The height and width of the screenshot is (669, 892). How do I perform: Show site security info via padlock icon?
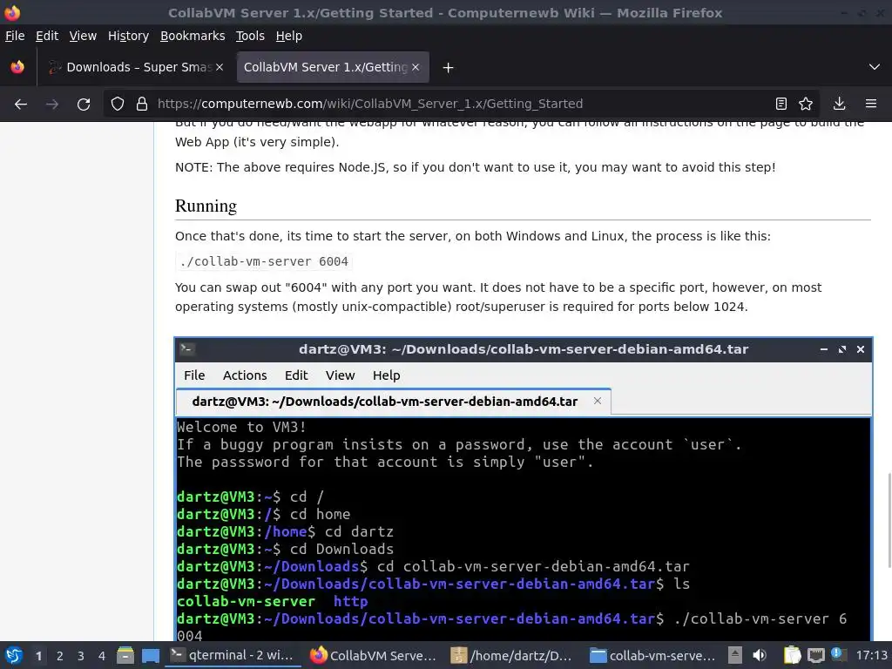point(142,104)
